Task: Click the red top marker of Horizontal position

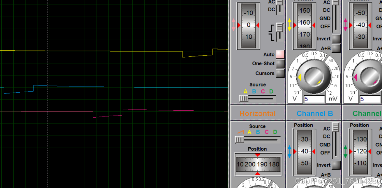Action: [x=258, y=155]
